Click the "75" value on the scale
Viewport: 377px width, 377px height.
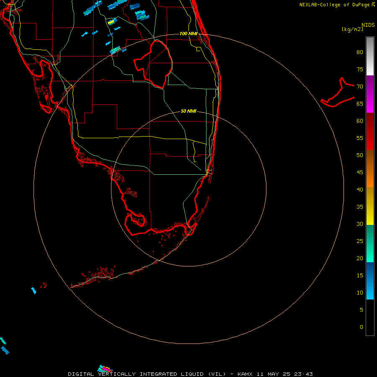(360, 69)
